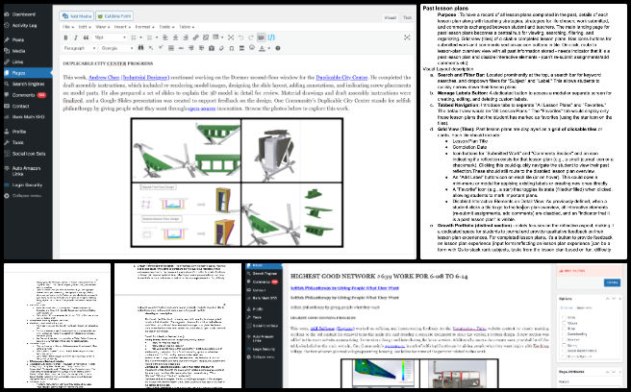The width and height of the screenshot is (631, 392).
Task: Open Posts in top window sidebar
Action: (x=17, y=39)
